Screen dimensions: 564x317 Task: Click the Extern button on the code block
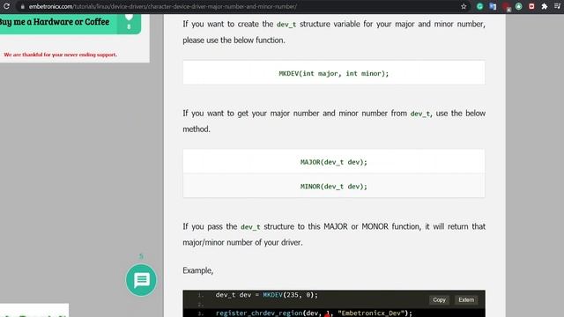pos(466,299)
